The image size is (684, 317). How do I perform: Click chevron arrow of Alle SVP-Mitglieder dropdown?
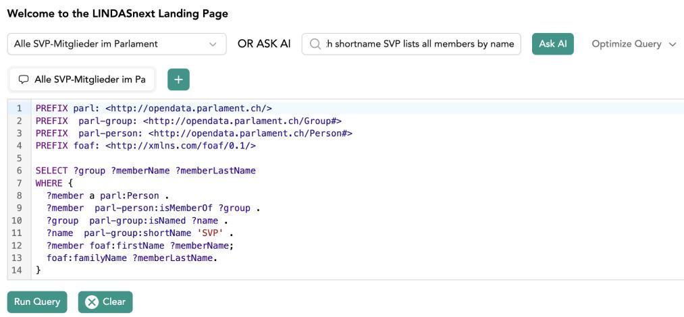click(x=213, y=45)
